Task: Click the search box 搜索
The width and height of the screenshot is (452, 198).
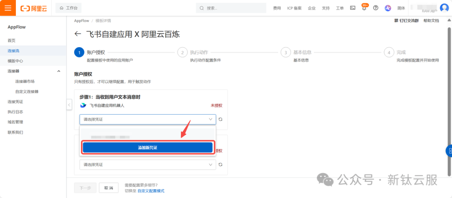Action: [x=231, y=8]
